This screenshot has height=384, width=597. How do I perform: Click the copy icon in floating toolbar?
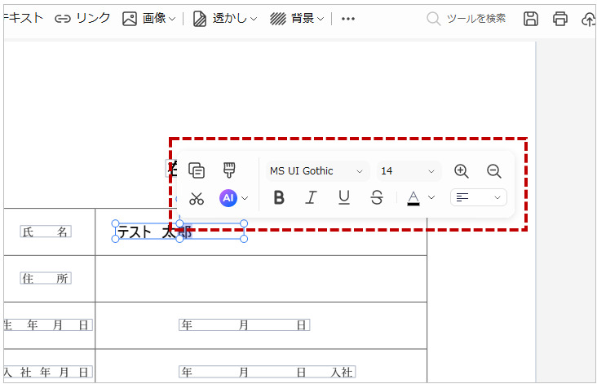coord(197,170)
